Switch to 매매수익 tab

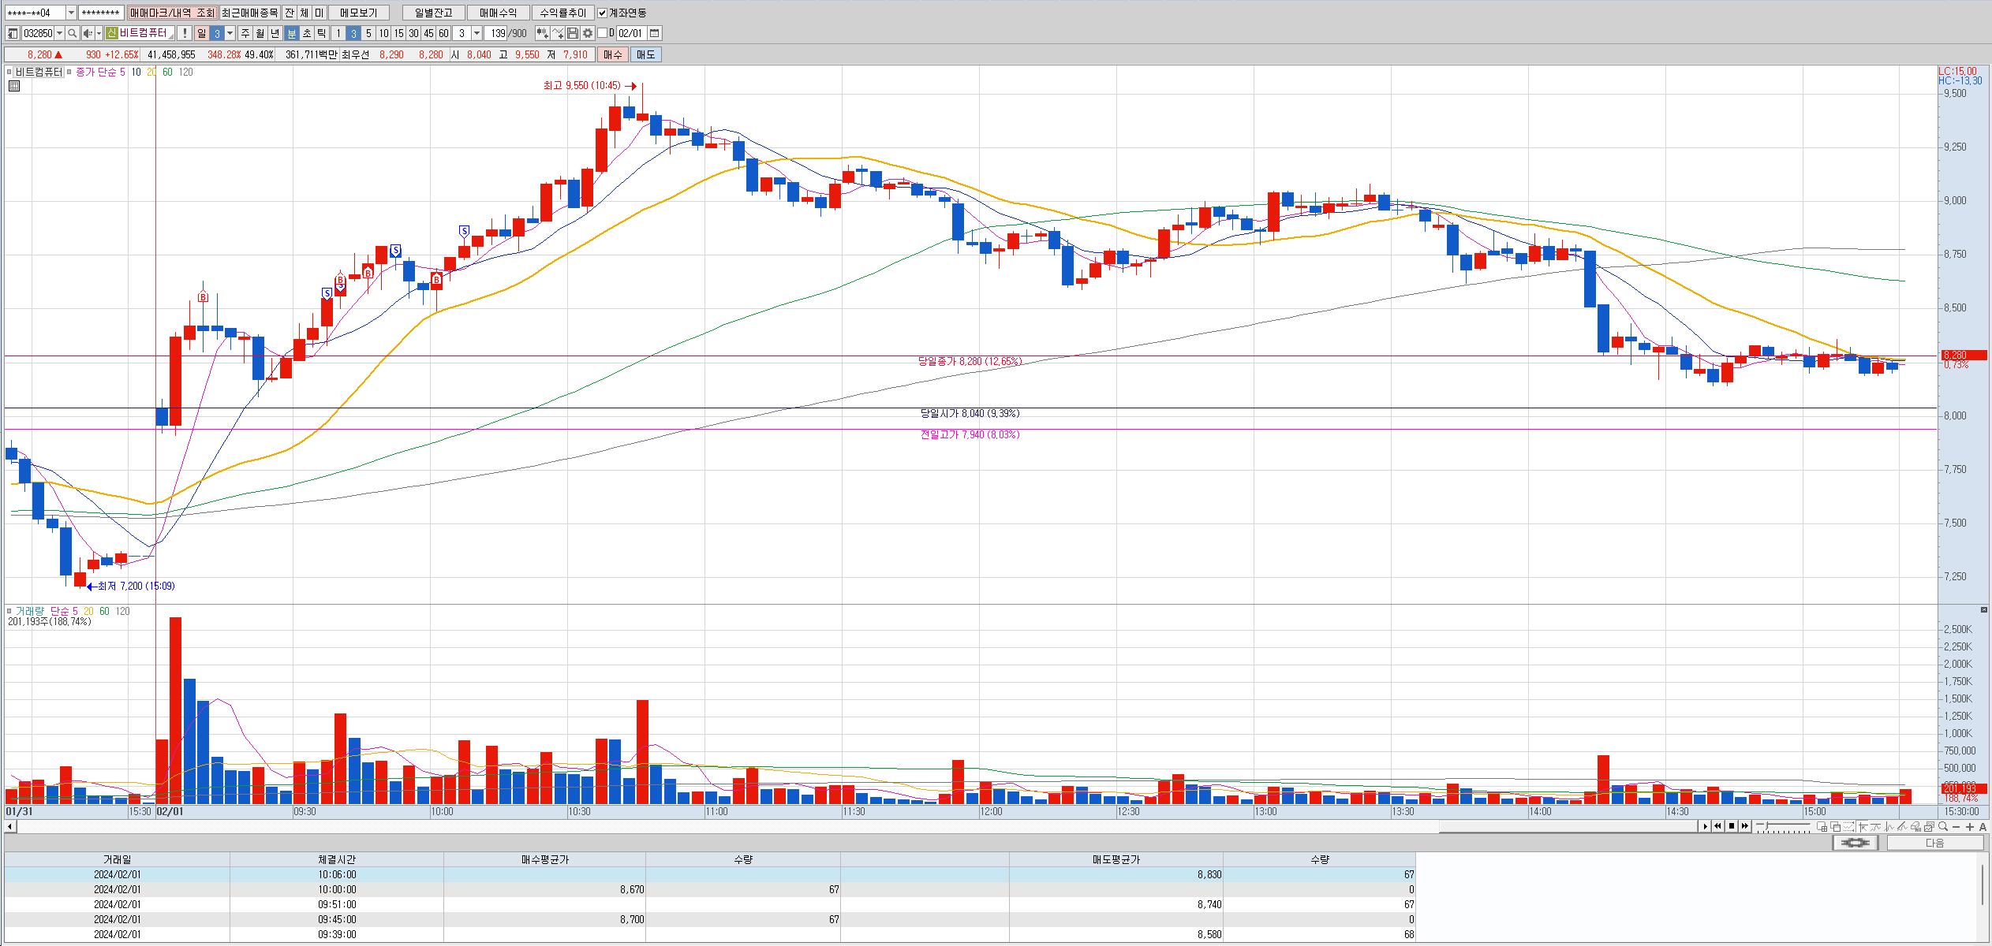click(498, 13)
